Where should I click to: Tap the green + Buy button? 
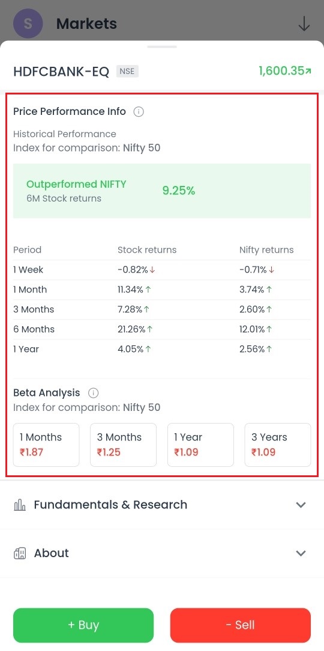pos(83,625)
